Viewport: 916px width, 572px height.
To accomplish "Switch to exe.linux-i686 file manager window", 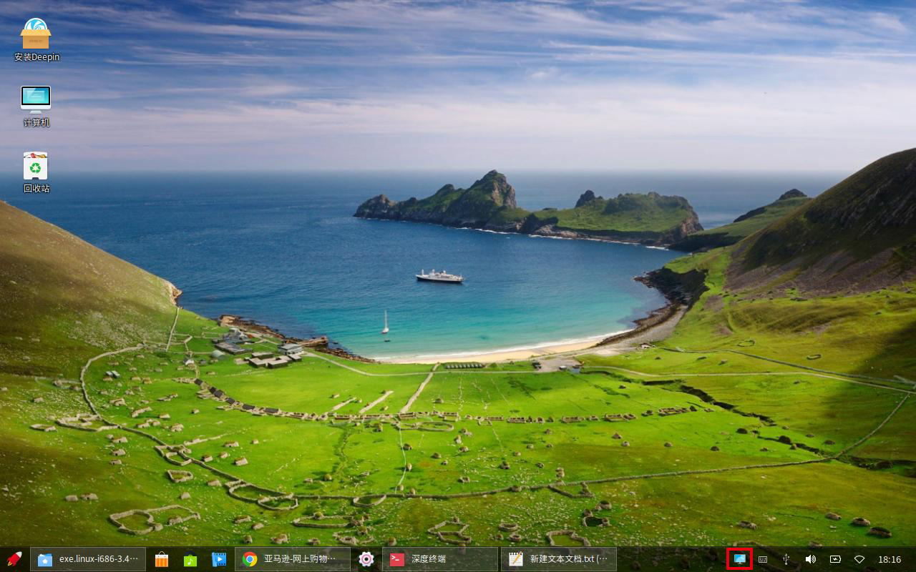I will 88,559.
